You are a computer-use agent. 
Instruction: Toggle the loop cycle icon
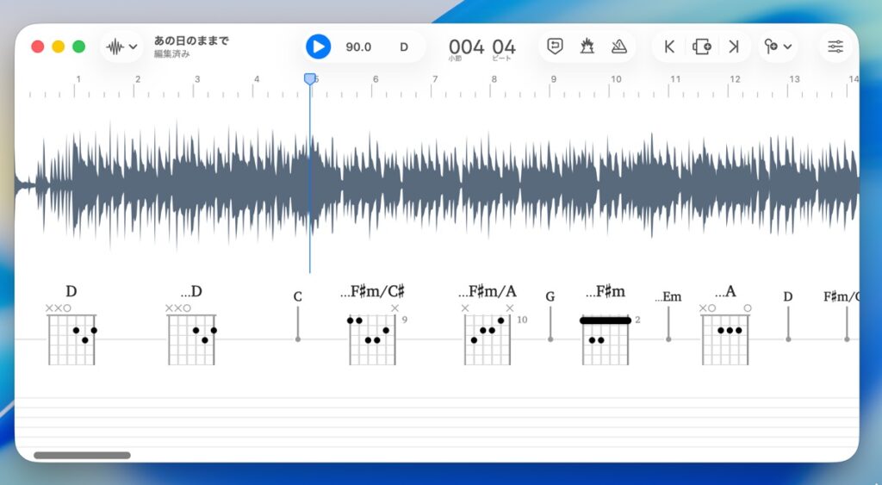[556, 47]
